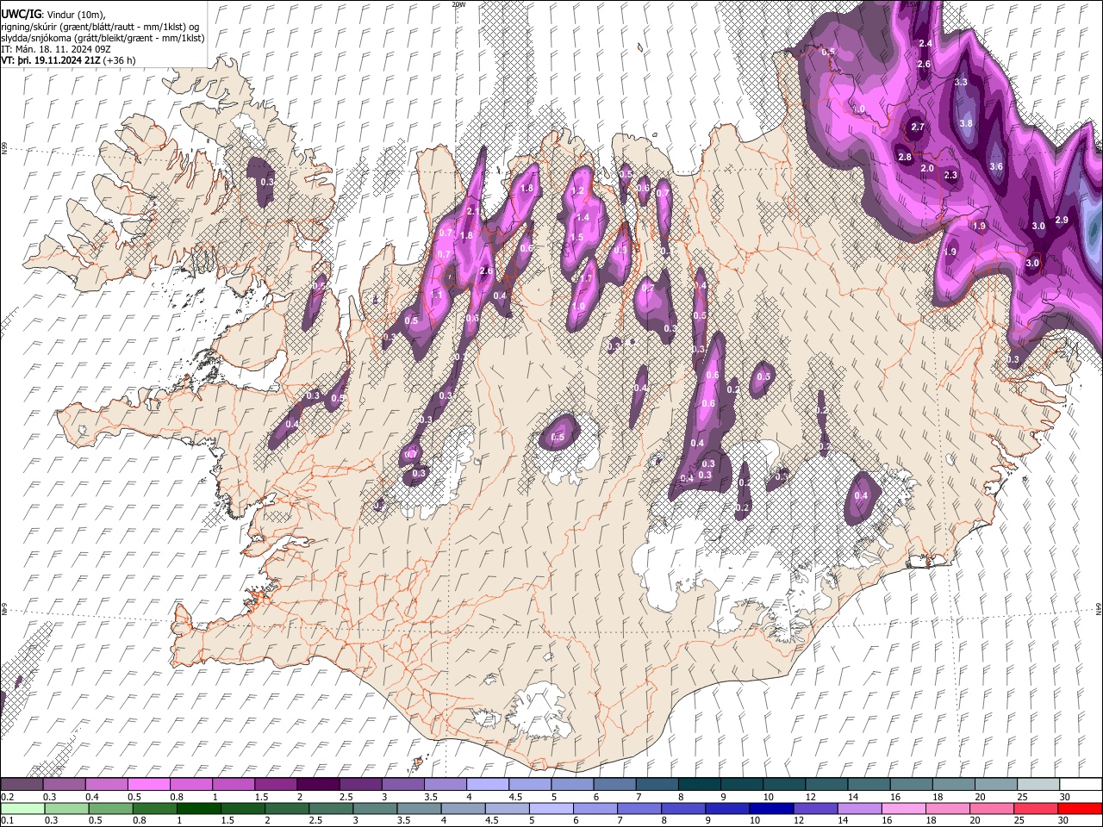The width and height of the screenshot is (1103, 827).
Task: Click the 3.3 precipitation value on the map
Action: point(962,82)
